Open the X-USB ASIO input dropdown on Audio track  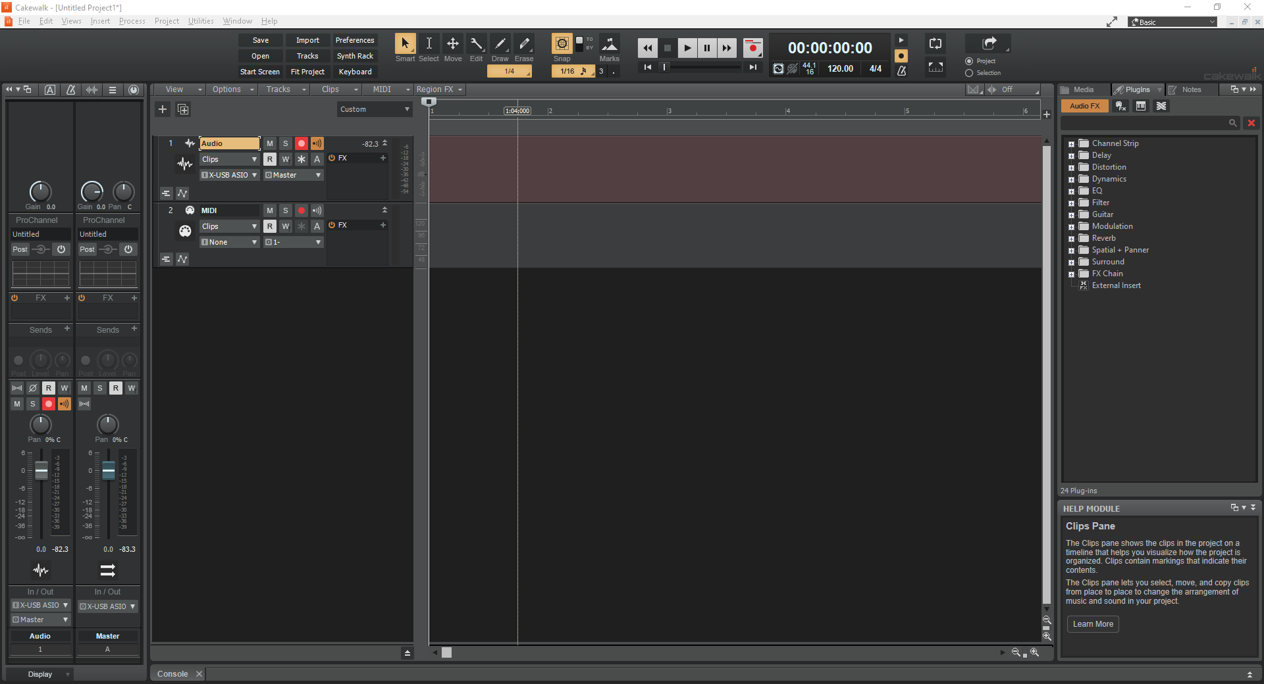(x=229, y=175)
